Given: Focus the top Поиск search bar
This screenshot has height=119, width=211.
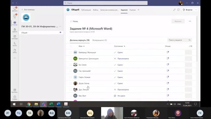Looking at the screenshot, I should click(105, 3).
